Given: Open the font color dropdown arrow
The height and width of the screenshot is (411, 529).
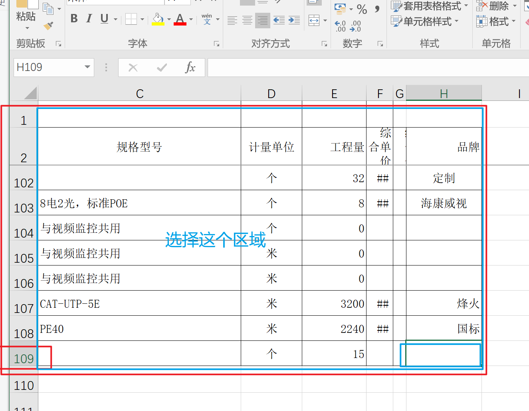Looking at the screenshot, I should coord(191,19).
